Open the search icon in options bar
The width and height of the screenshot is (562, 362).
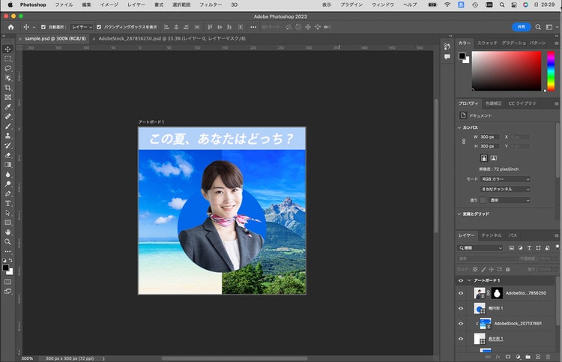[x=538, y=27]
